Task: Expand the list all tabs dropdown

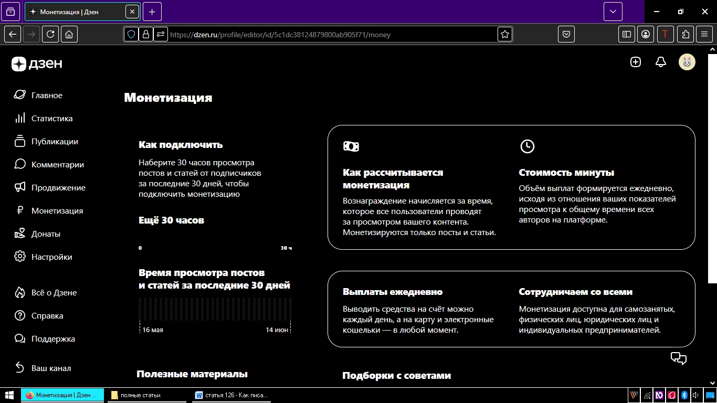Action: (x=613, y=12)
